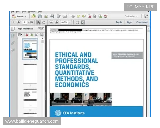This screenshot has height=128, width=160.
Task: Open the Customize dropdown
Action: coord(131,16)
